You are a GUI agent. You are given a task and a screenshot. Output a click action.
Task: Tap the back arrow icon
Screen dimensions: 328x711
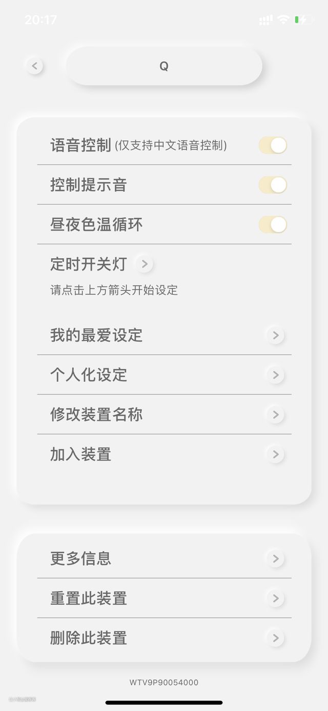click(34, 66)
